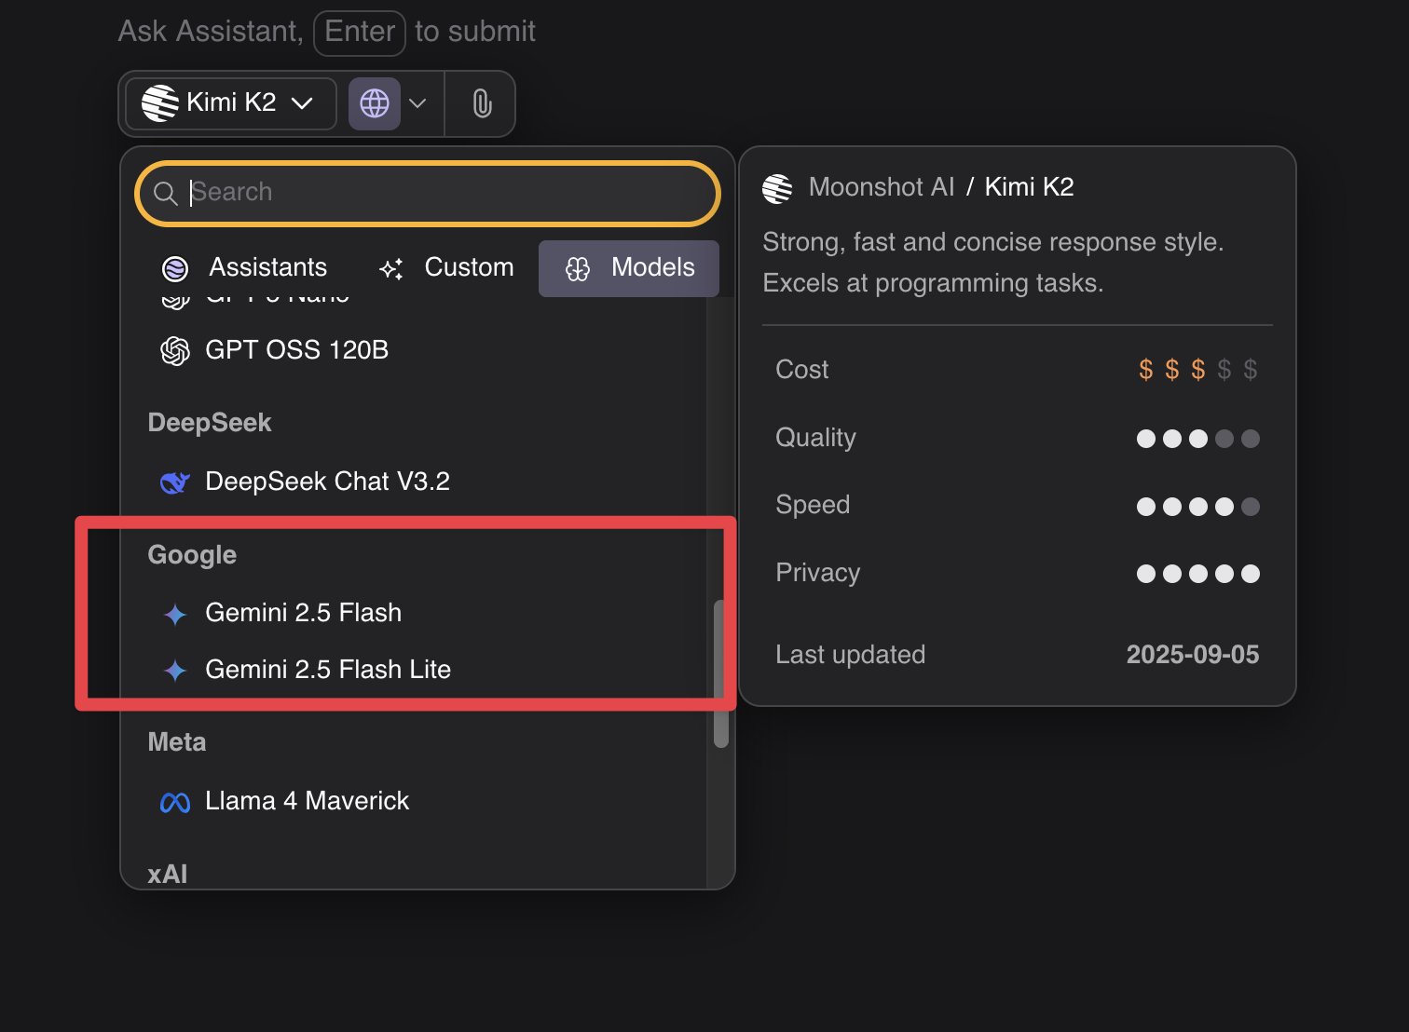Switch to the Custom tab

pyautogui.click(x=447, y=268)
